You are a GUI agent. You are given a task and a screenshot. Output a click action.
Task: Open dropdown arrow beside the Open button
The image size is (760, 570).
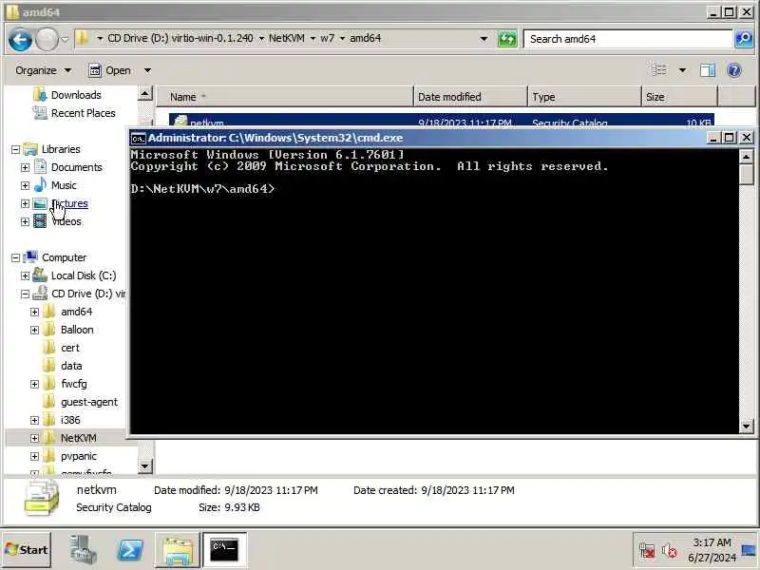(x=147, y=70)
